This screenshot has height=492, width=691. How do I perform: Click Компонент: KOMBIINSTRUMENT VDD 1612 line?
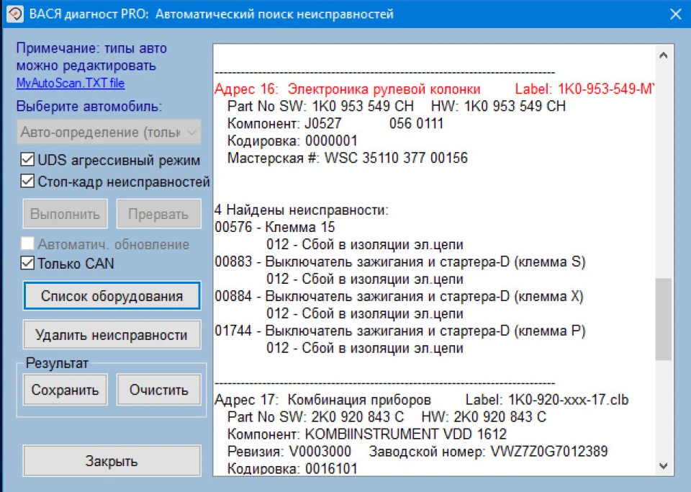[x=366, y=434]
